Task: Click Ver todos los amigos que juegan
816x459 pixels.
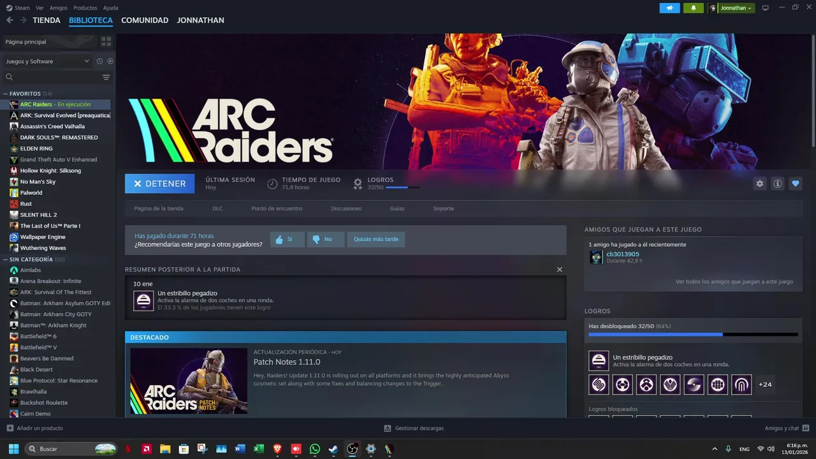Action: point(734,281)
